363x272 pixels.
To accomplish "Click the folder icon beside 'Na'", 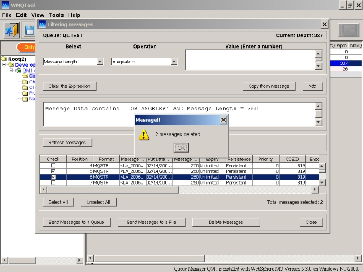I will [x=25, y=99].
